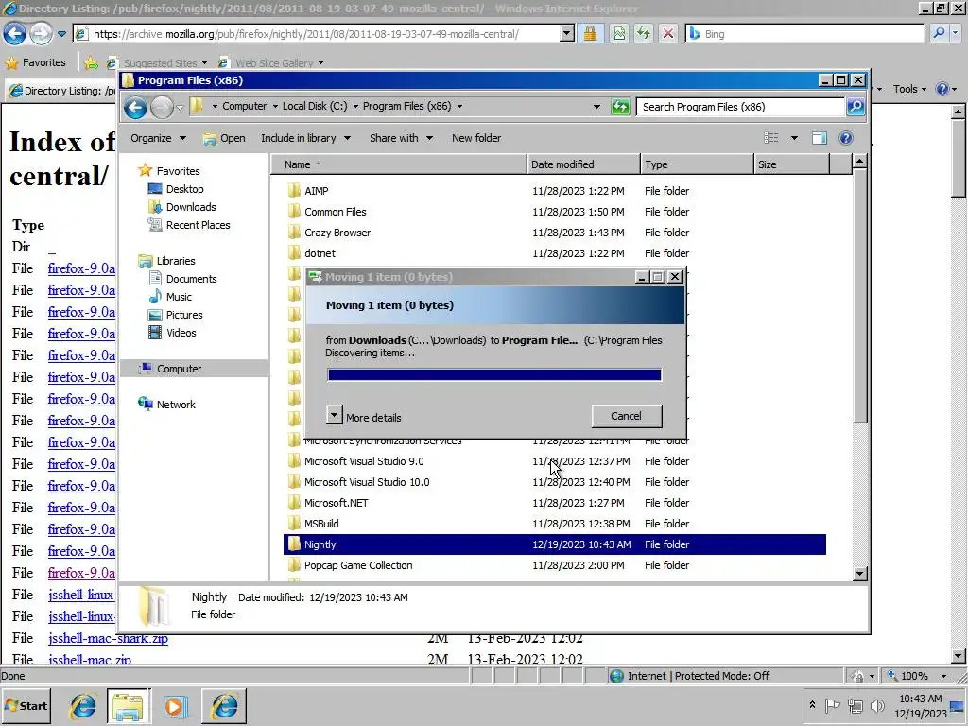Click the Action Center flag tray icon
Viewport: 968px width, 726px height.
click(x=832, y=705)
